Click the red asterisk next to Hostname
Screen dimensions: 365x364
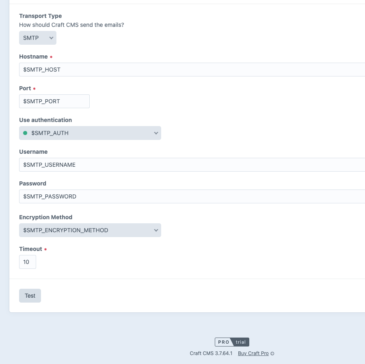[51, 57]
